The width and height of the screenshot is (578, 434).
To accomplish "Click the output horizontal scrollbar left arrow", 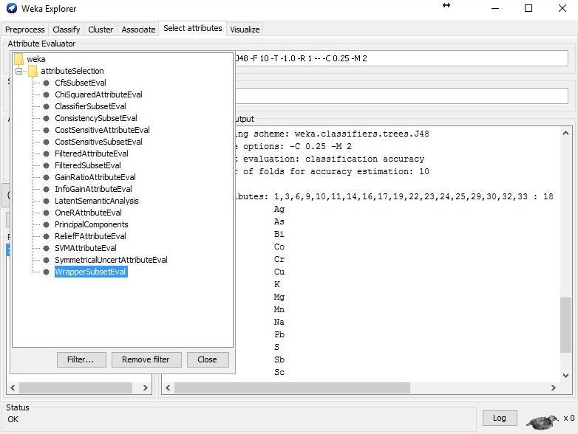I will click(x=168, y=387).
